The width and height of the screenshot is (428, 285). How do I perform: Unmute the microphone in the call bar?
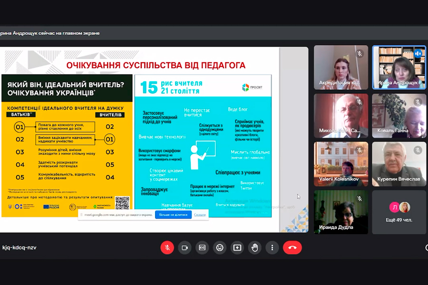click(x=167, y=247)
